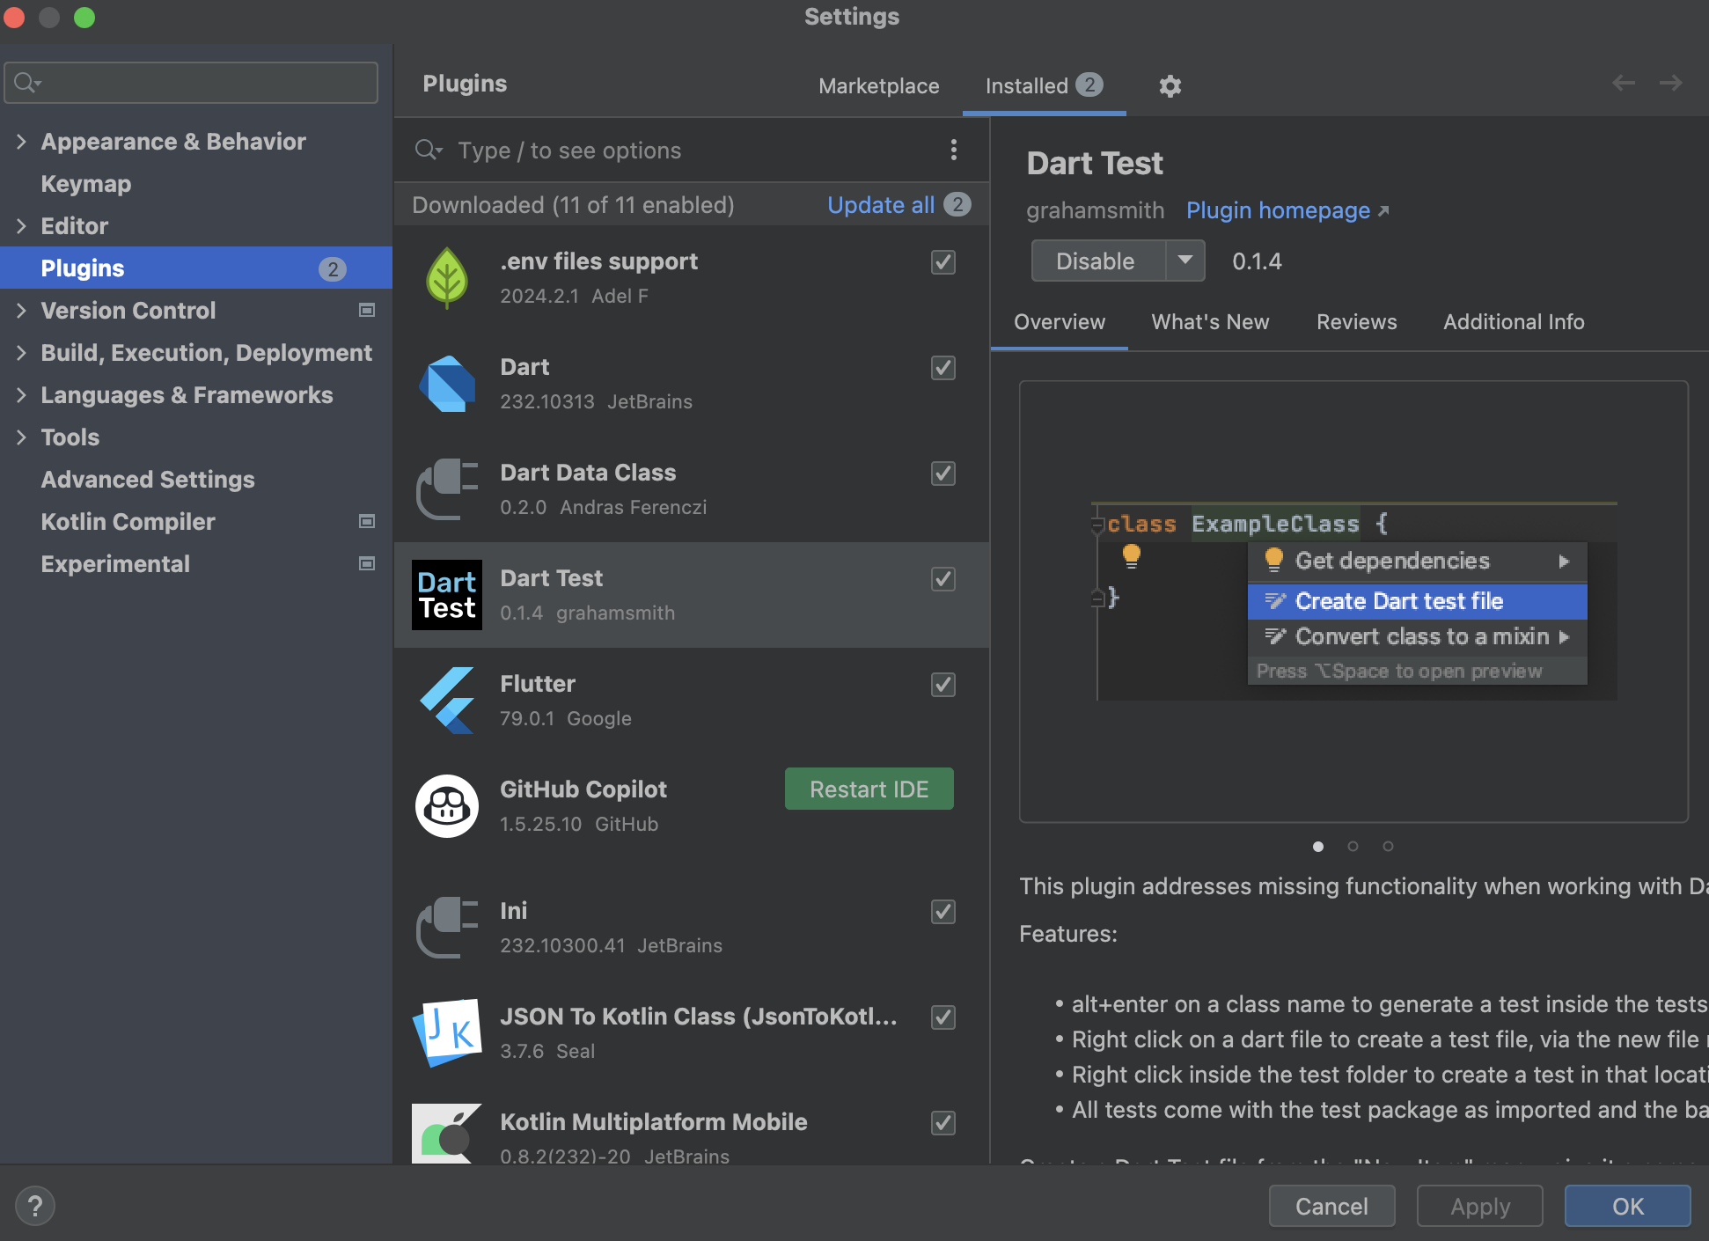Open the Keymap settings page

click(86, 183)
